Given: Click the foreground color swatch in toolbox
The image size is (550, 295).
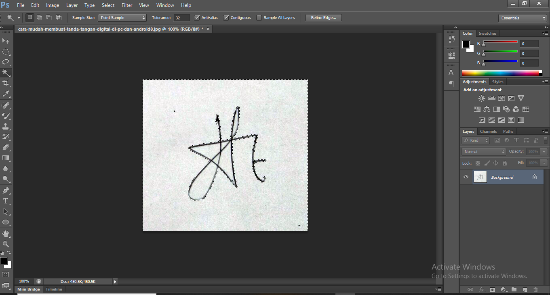Looking at the screenshot, I should 4,261.
